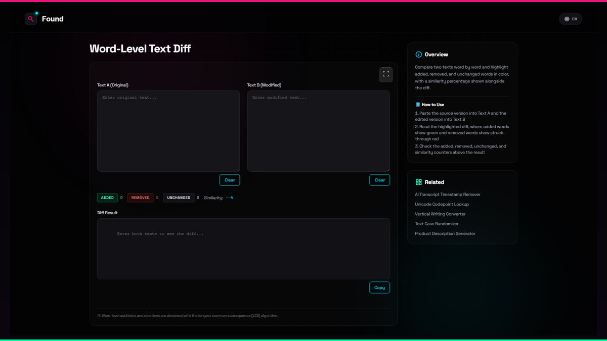This screenshot has width=607, height=341.
Task: Click the Related grid icon
Action: click(418, 182)
